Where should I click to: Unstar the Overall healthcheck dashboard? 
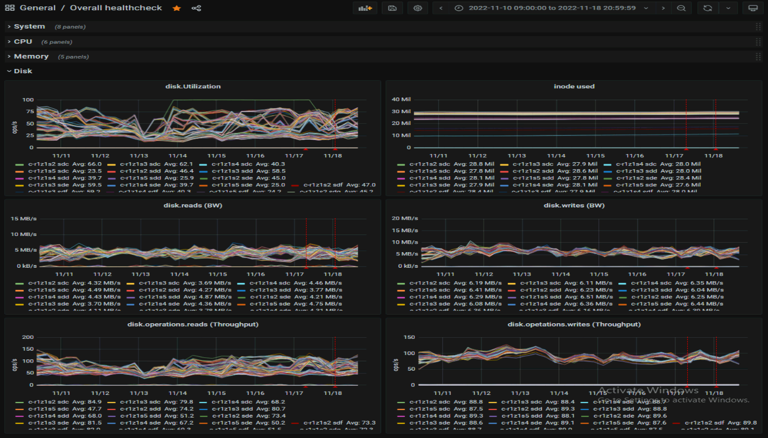pyautogui.click(x=177, y=8)
